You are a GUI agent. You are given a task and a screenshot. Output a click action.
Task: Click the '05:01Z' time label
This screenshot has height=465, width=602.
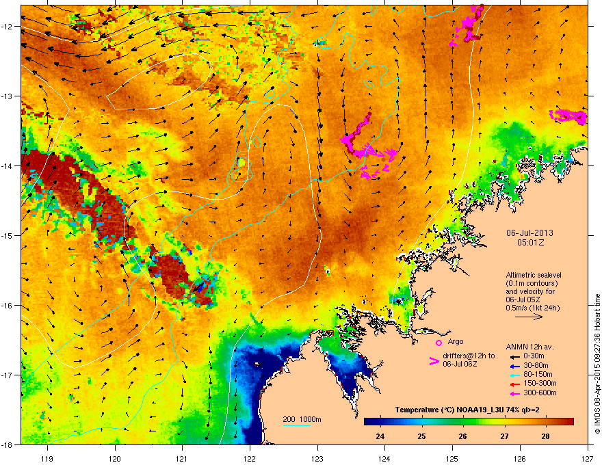click(x=530, y=243)
